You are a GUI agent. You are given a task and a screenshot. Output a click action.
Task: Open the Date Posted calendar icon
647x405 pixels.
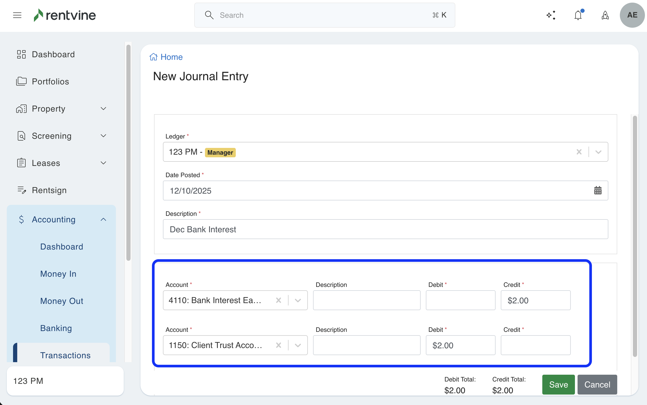(598, 190)
